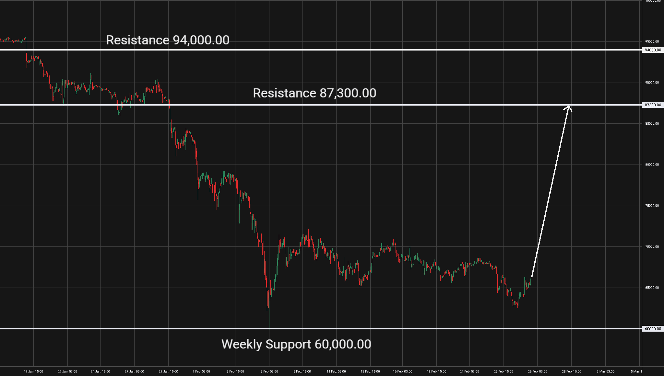Viewport: 664px width, 376px height.
Task: Click the 3 Mar, 03:00 time label
Action: tap(605, 371)
